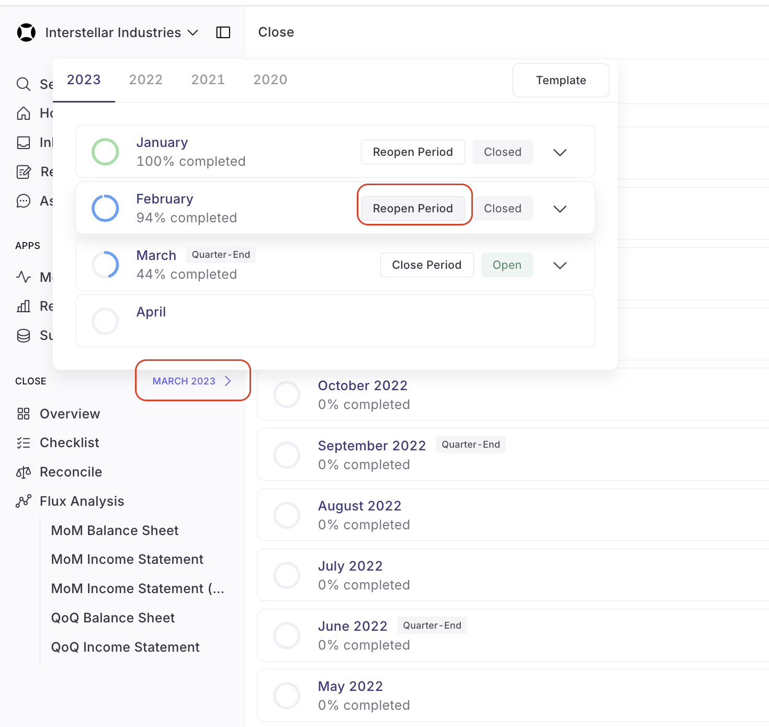Click February's Closed status badge
Viewport: 769px width, 727px height.
pyautogui.click(x=503, y=208)
